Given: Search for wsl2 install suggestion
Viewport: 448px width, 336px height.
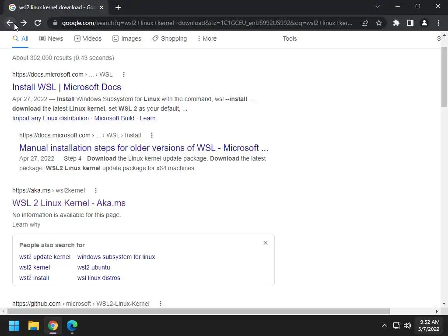Looking at the screenshot, I should 34,278.
